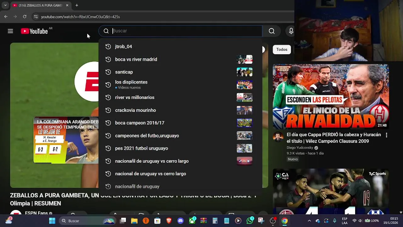The width and height of the screenshot is (403, 227).
Task: Choose 'boca campeon 2016/17' search history entry
Action: [180, 123]
